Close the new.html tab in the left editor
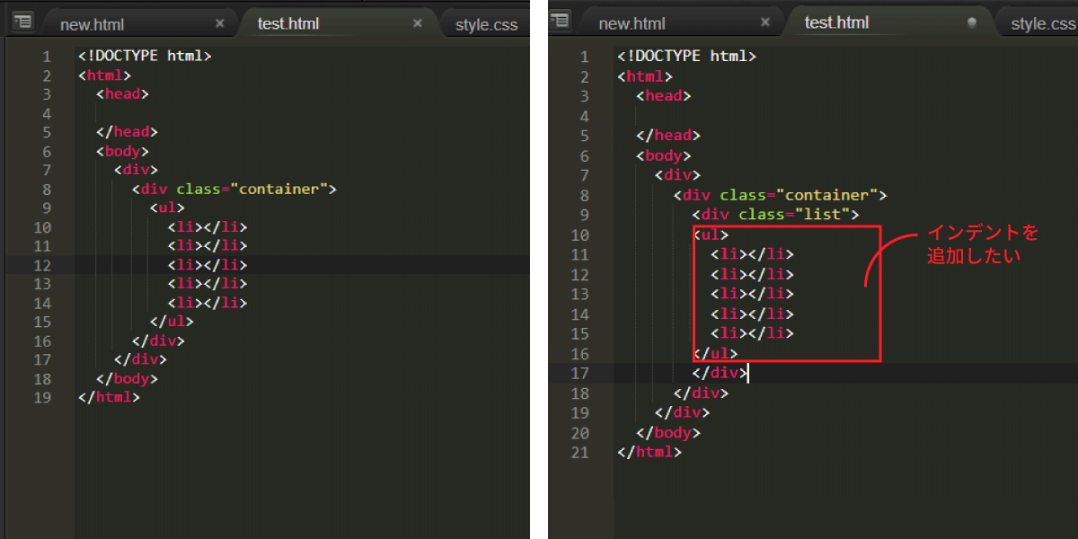The width and height of the screenshot is (1078, 539). (x=220, y=23)
